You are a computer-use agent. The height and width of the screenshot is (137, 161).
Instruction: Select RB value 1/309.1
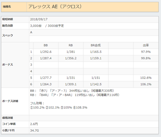(71, 84)
